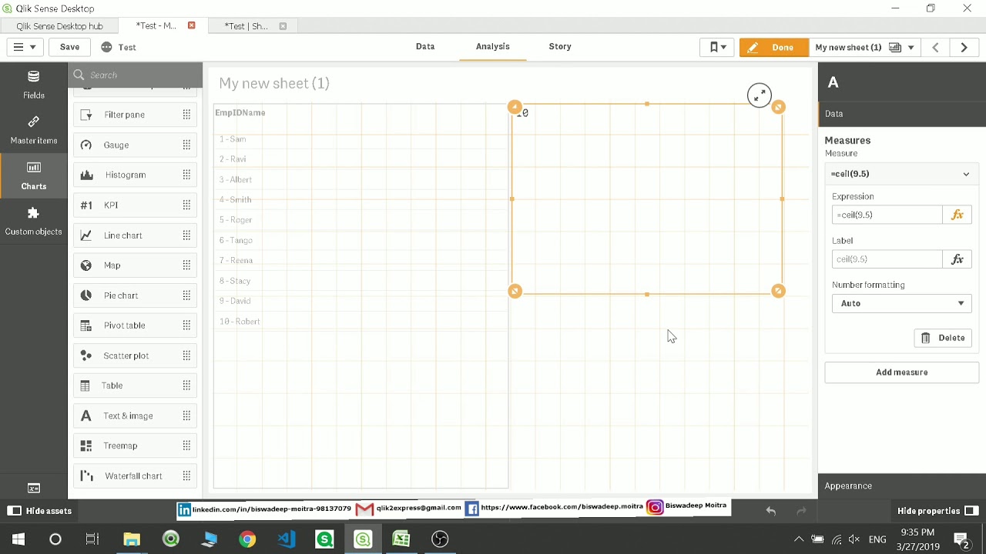986x554 pixels.
Task: Delete the measure
Action: [x=943, y=338]
